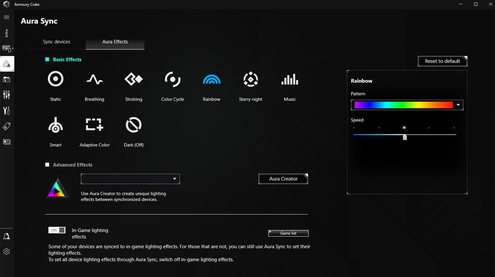Image resolution: width=495 pixels, height=277 pixels.
Task: Select the Starry night effect icon
Action: pos(250,79)
